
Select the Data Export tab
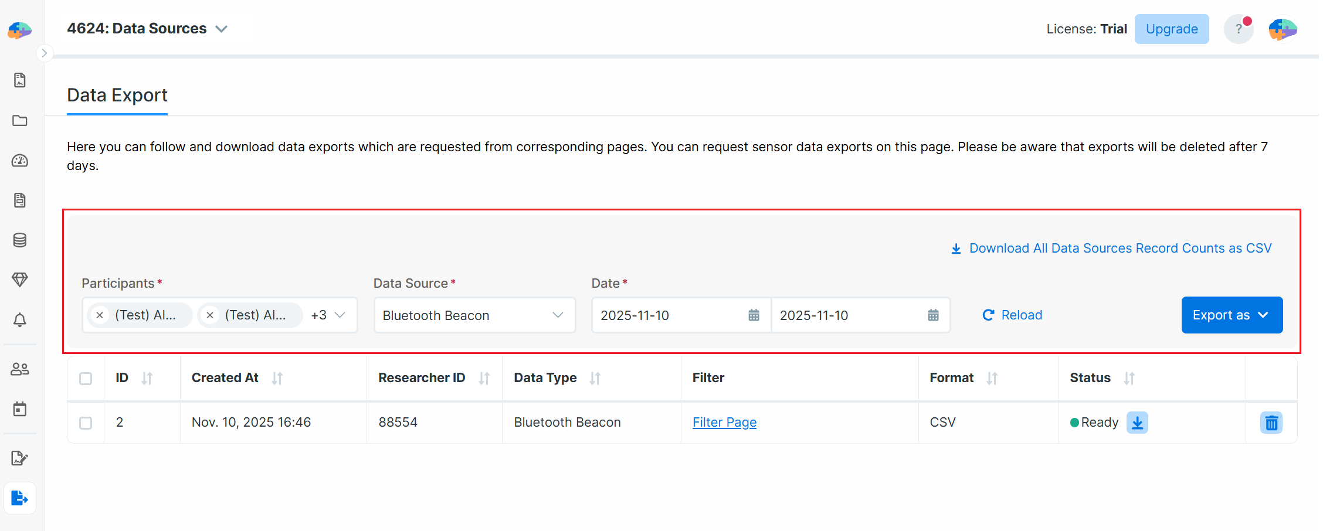click(117, 95)
